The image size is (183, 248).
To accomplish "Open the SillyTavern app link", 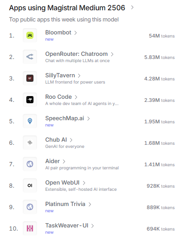I will coord(60,76).
